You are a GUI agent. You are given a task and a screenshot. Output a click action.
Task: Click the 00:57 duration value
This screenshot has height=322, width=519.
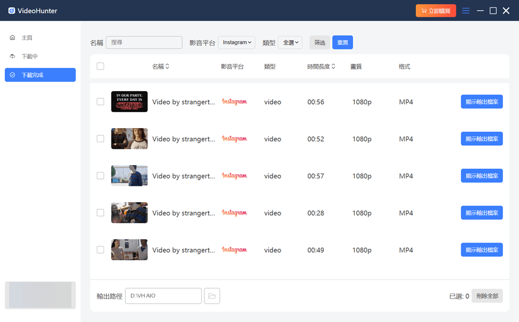click(316, 176)
